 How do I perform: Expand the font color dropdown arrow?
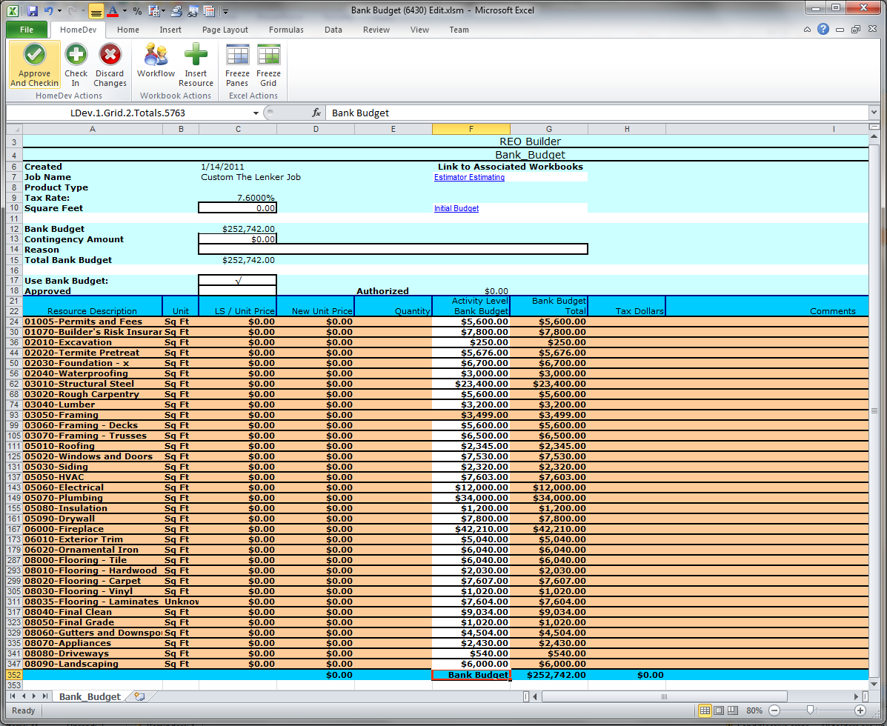pos(124,11)
